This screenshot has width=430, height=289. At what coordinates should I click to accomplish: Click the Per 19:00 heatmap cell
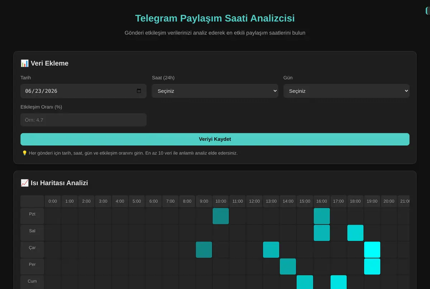pyautogui.click(x=372, y=267)
